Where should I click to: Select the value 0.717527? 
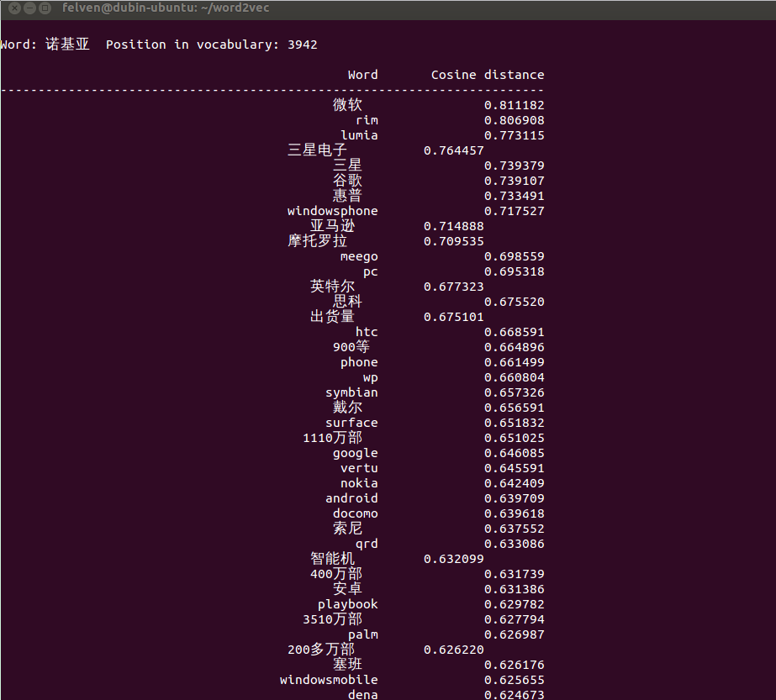point(515,211)
